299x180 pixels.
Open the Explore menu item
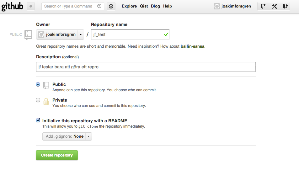pyautogui.click(x=129, y=6)
